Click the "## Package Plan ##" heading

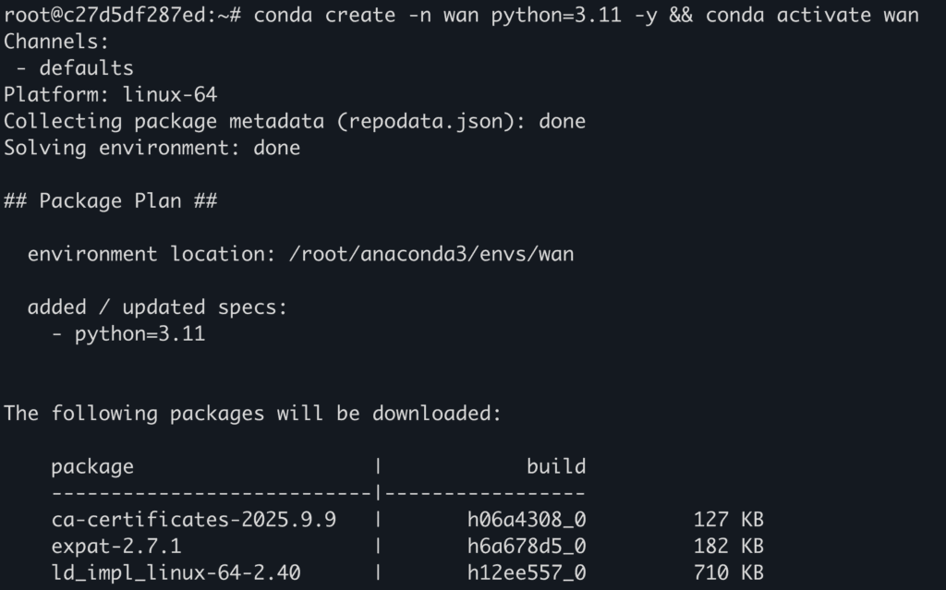click(x=110, y=201)
